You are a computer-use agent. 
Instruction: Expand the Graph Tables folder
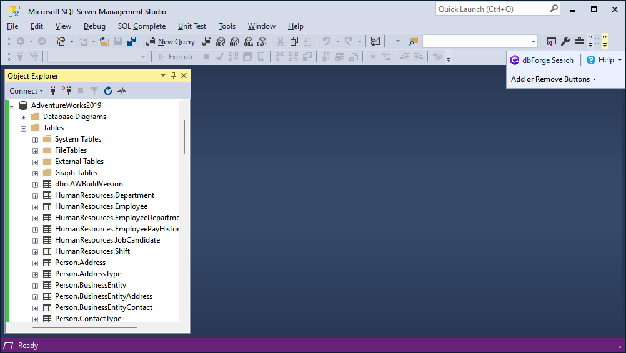35,173
